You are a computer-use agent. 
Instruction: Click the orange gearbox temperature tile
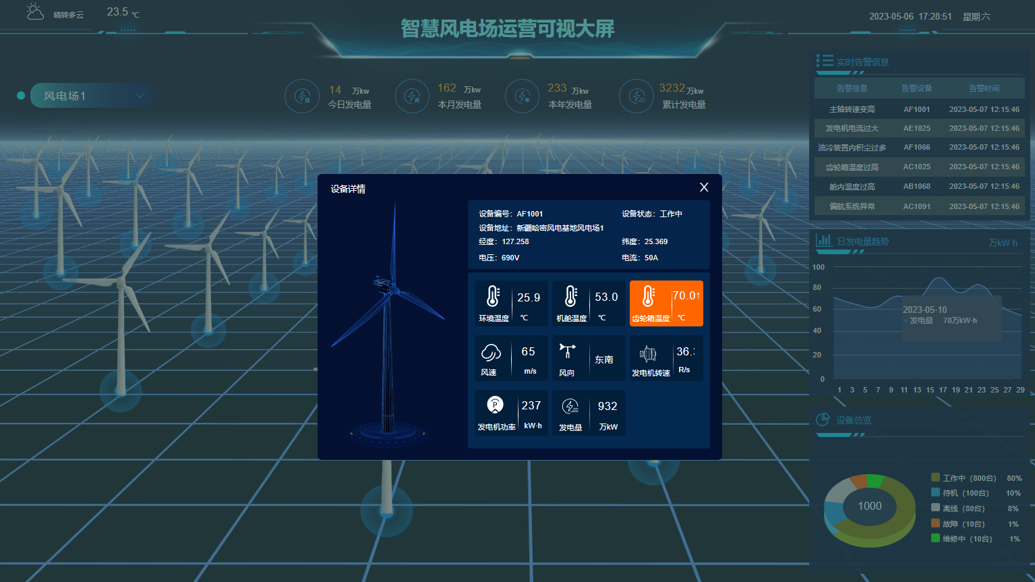tap(666, 303)
